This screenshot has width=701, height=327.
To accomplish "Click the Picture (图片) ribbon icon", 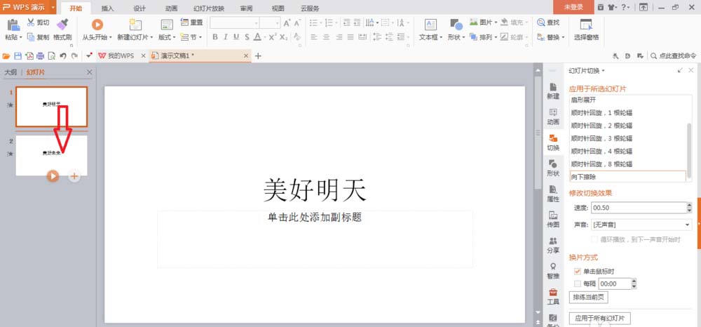I will pyautogui.click(x=474, y=22).
